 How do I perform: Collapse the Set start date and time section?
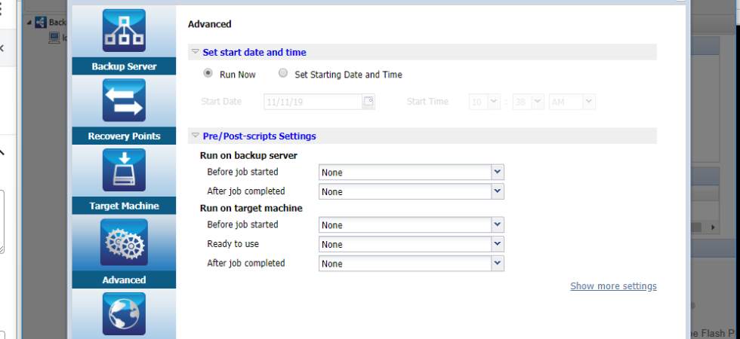(196, 52)
